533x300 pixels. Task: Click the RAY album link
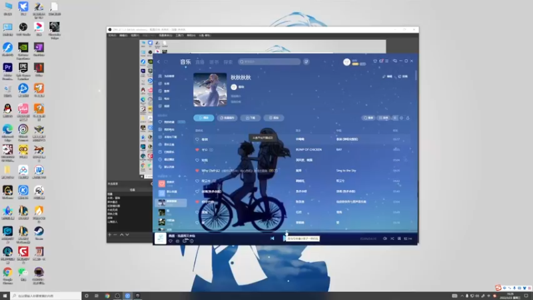(339, 149)
